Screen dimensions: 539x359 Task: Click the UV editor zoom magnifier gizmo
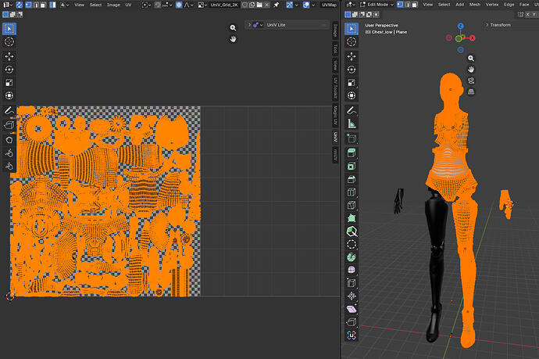233,27
